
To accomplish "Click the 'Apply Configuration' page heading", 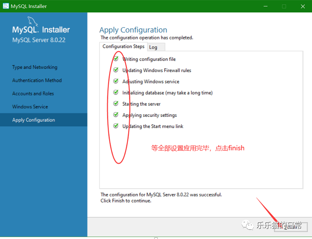I will coord(133,30).
